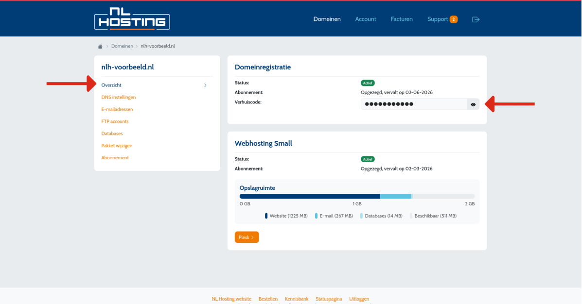This screenshot has width=582, height=304.
Task: Select Overzicht in the sidebar
Action: point(111,85)
